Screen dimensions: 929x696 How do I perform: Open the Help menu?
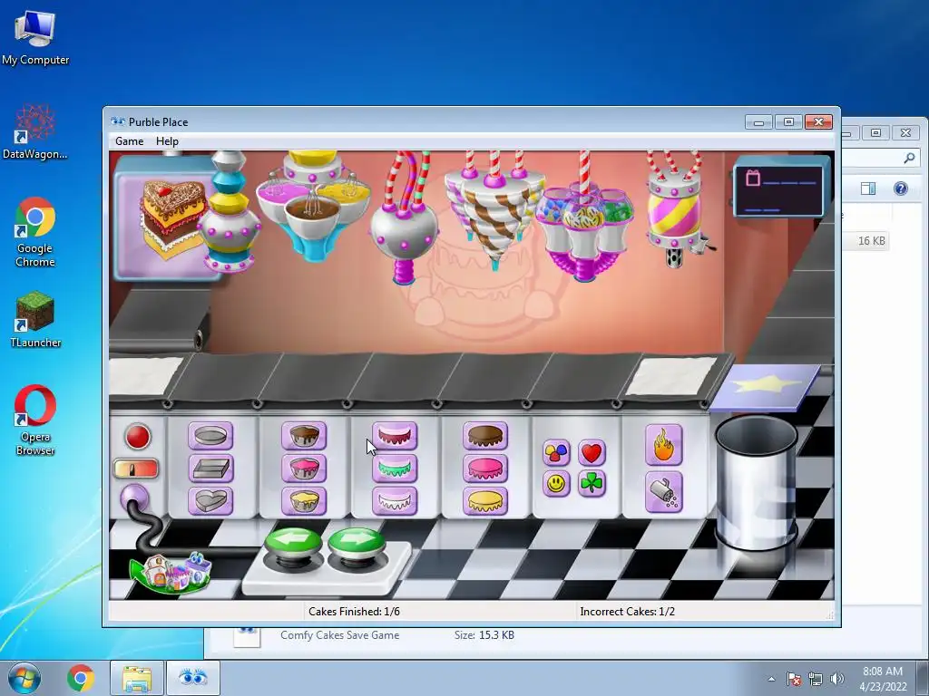click(167, 140)
